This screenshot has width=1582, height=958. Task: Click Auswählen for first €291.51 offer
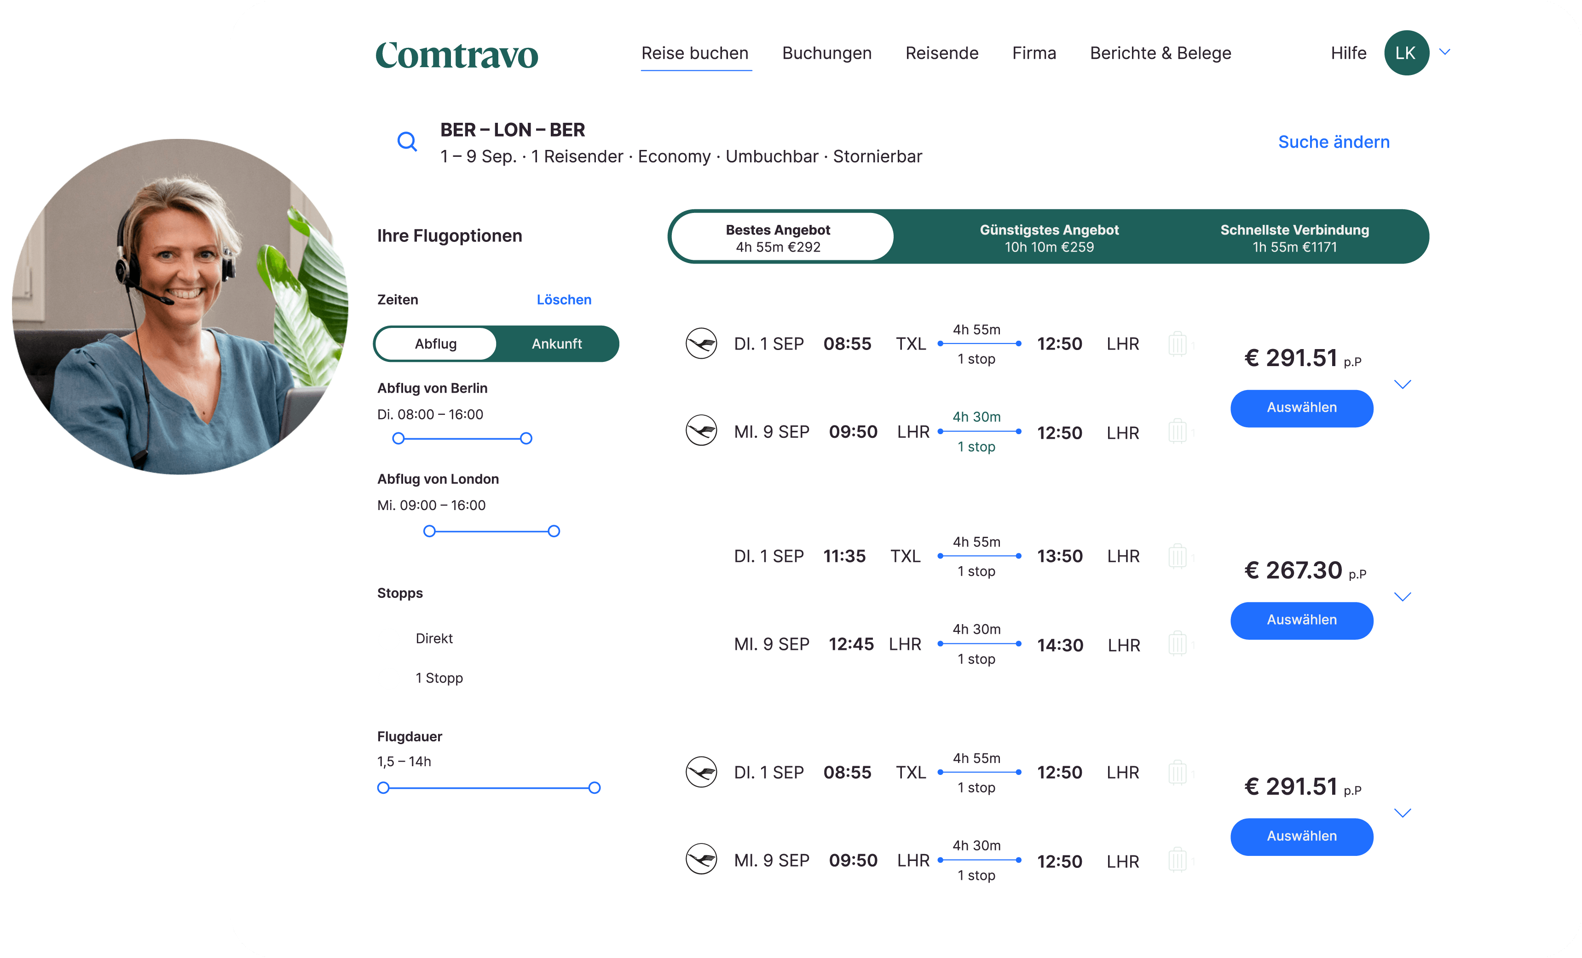point(1301,408)
